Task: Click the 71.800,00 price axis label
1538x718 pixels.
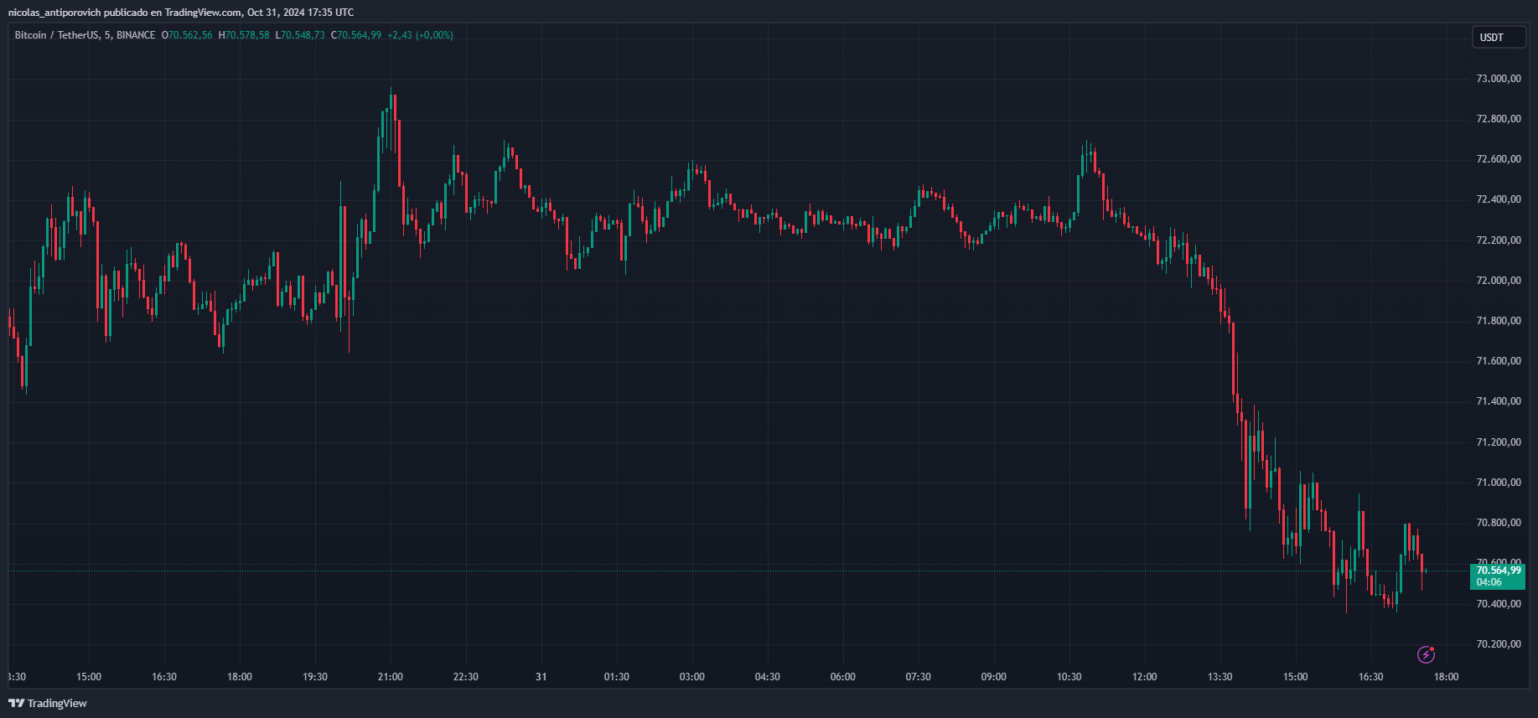Action: (x=1499, y=321)
